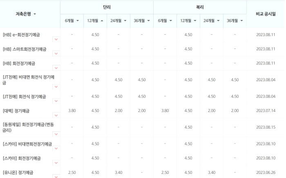Expand [JT친애] 비대면 회전식 정기예금 details
This screenshot has height=178, width=286.
point(56,87)
